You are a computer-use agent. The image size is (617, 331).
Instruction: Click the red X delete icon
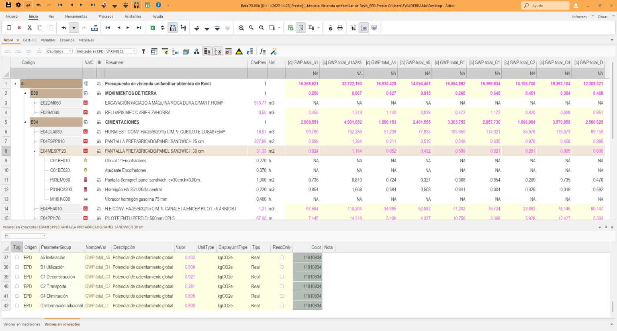(x=19, y=28)
